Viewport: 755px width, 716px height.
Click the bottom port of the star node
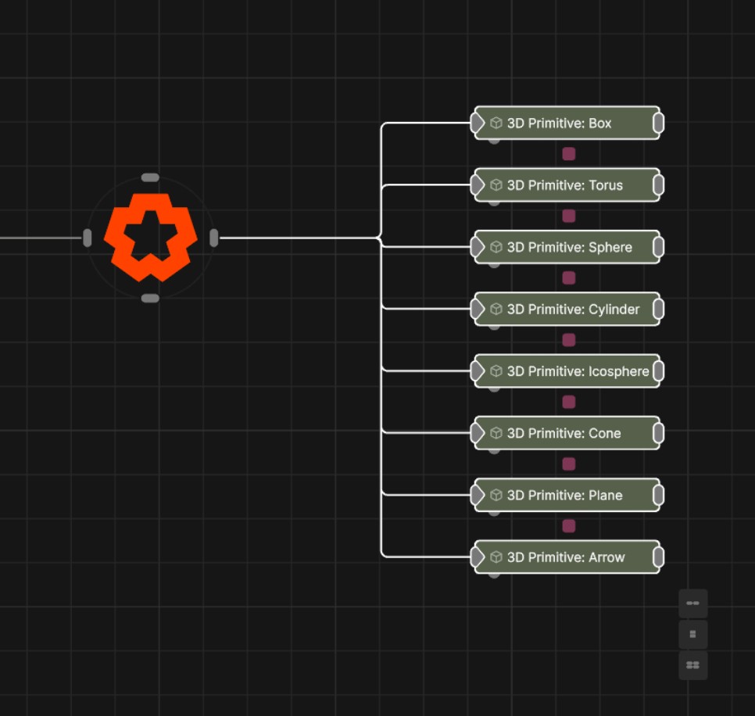(x=150, y=299)
